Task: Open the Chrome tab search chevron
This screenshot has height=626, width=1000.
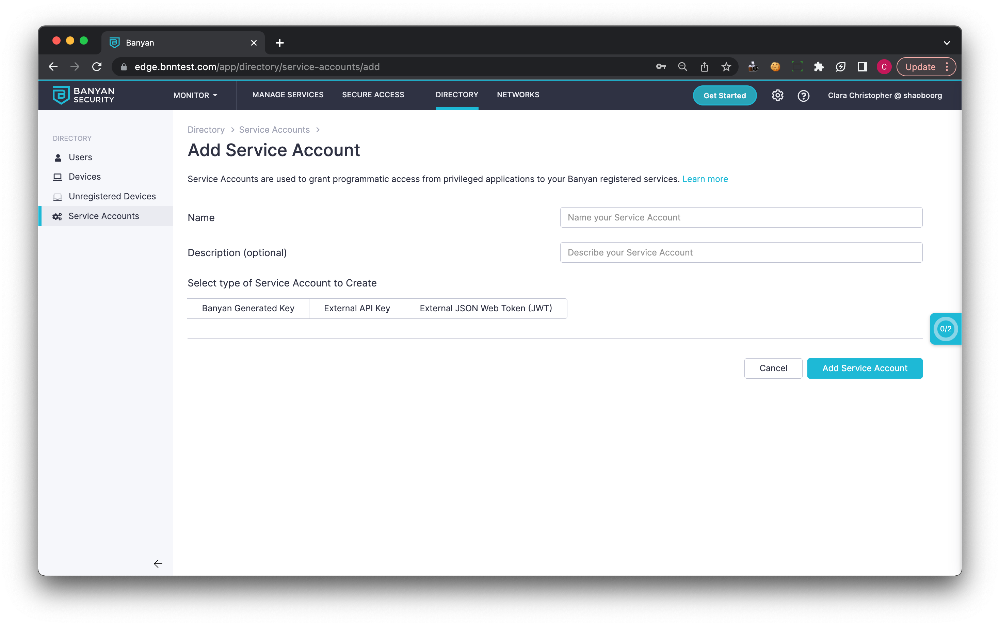Action: tap(947, 43)
